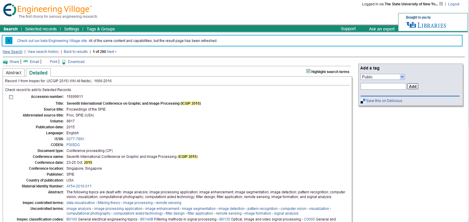Click the UB Libraries logo
This screenshot has width=469, height=222.
tap(426, 25)
